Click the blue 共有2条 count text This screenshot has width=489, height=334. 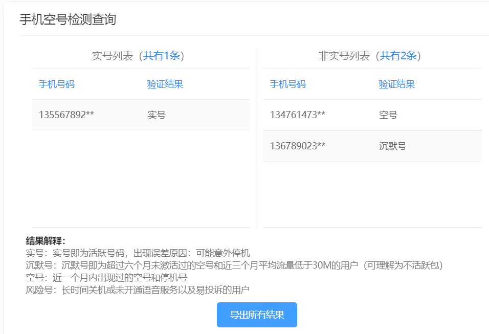(x=398, y=56)
